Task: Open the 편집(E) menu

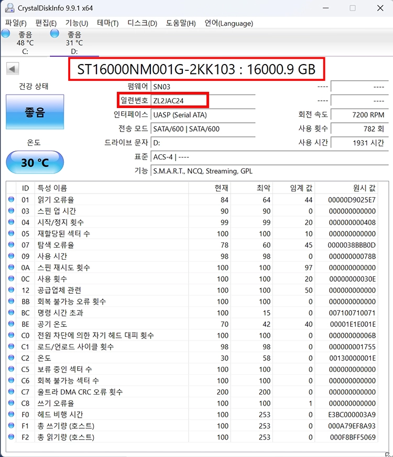Action: 46,23
